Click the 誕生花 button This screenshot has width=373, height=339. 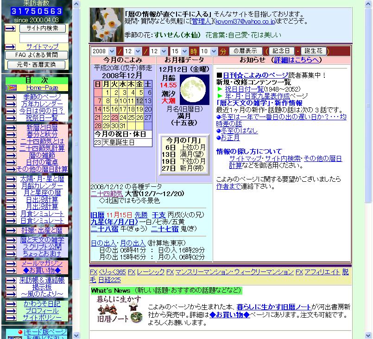coord(314,51)
